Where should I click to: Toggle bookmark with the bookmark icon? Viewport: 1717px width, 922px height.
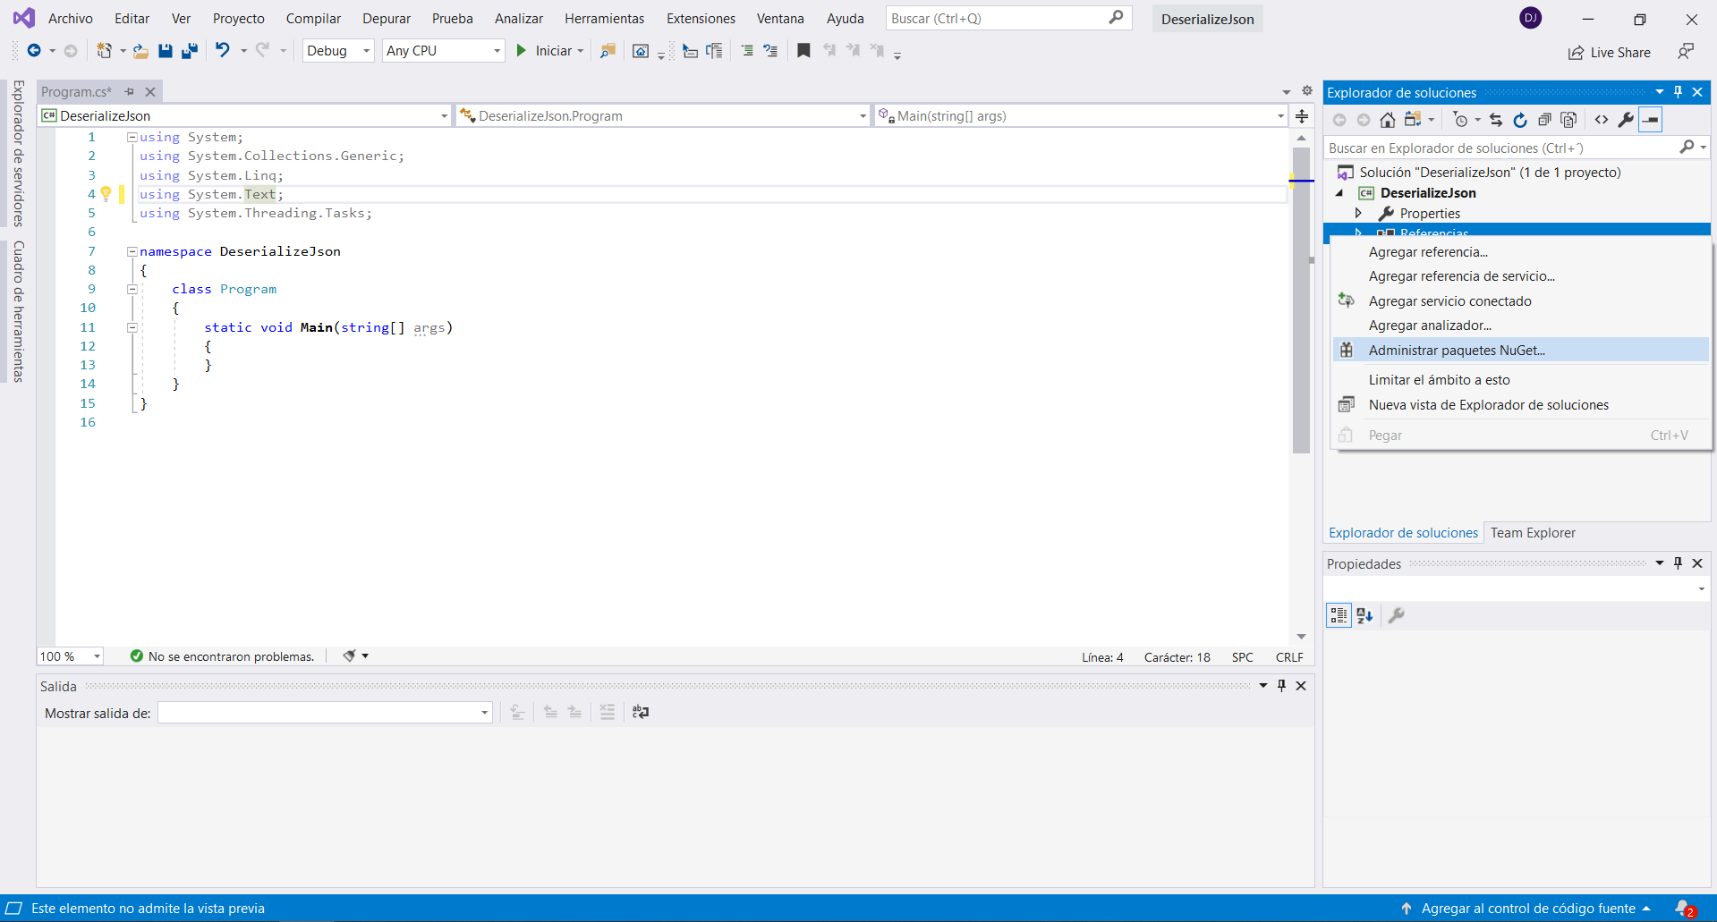point(803,51)
